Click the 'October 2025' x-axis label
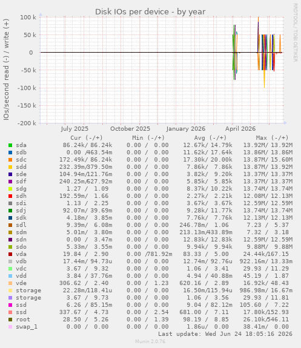This screenshot has height=348, width=301. point(130,129)
